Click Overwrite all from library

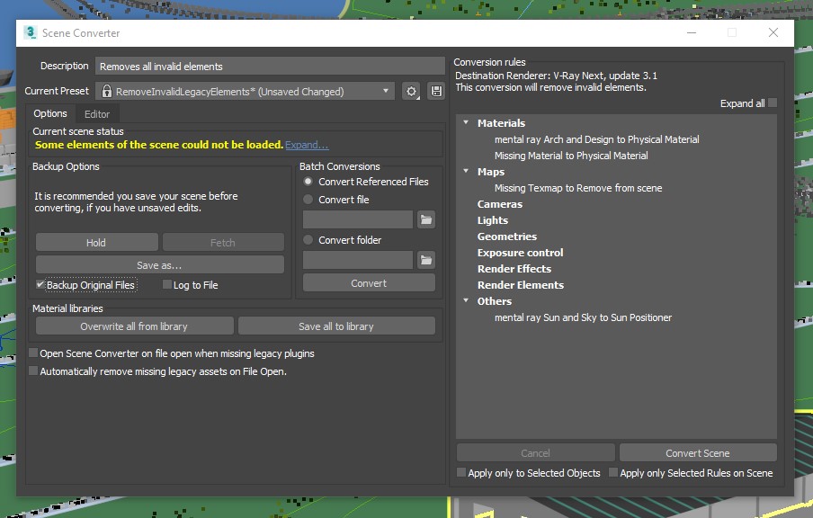(x=134, y=326)
